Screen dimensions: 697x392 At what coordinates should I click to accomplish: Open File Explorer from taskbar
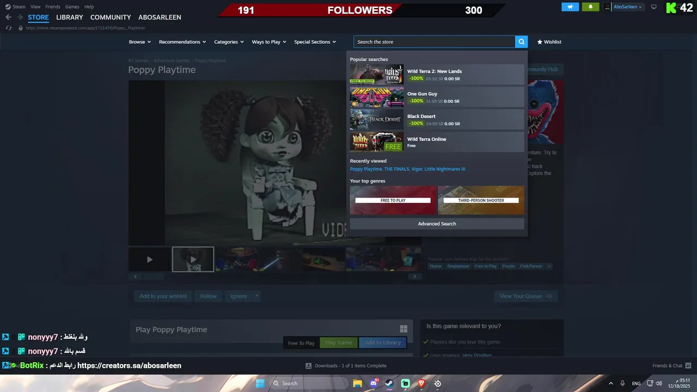[x=357, y=383]
